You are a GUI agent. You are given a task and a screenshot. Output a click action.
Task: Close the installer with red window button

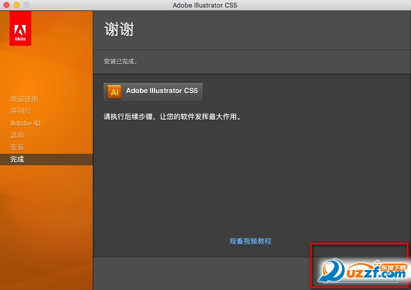click(x=7, y=5)
